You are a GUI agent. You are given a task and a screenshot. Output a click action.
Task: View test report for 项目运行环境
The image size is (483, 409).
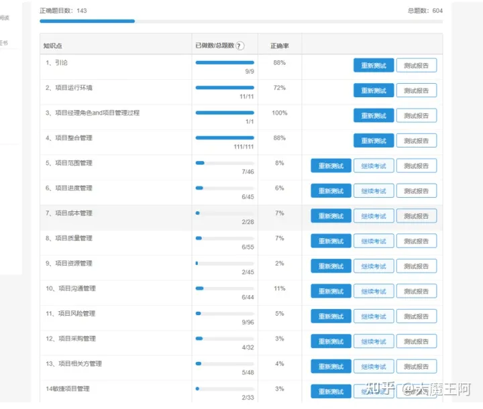416,91
